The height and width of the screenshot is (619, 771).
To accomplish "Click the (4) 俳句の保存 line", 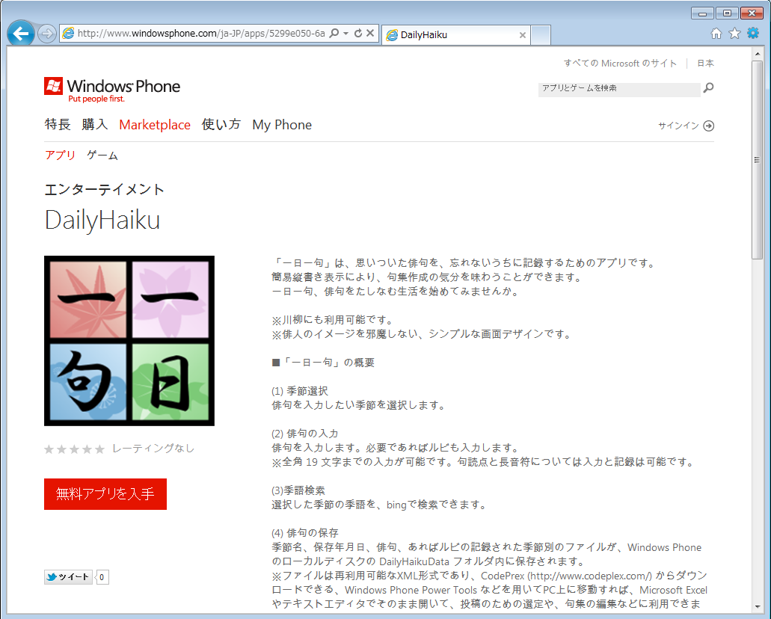I will [305, 533].
